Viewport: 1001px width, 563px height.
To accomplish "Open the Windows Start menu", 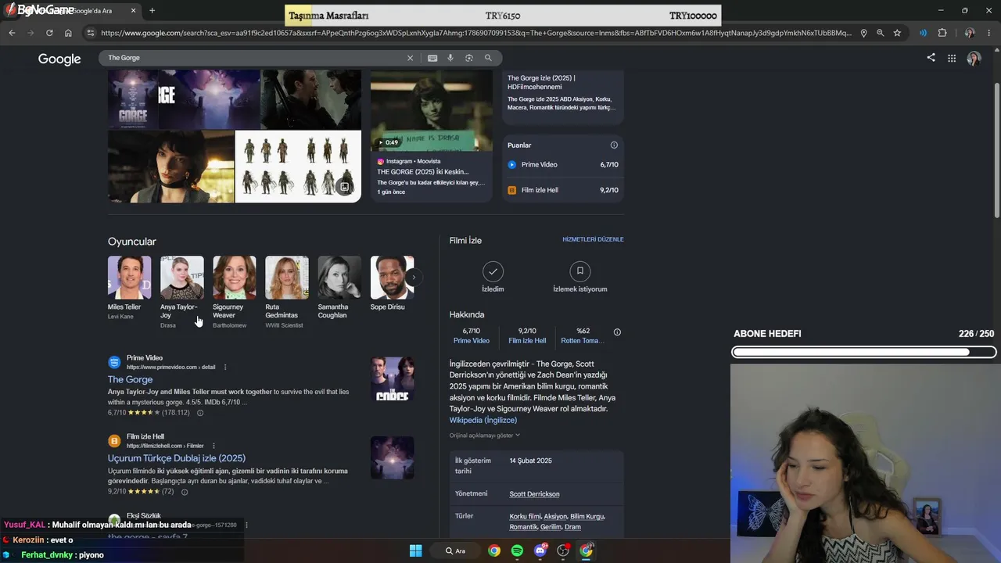I will [x=415, y=550].
